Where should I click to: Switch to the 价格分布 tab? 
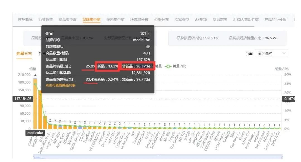coord(161,20)
